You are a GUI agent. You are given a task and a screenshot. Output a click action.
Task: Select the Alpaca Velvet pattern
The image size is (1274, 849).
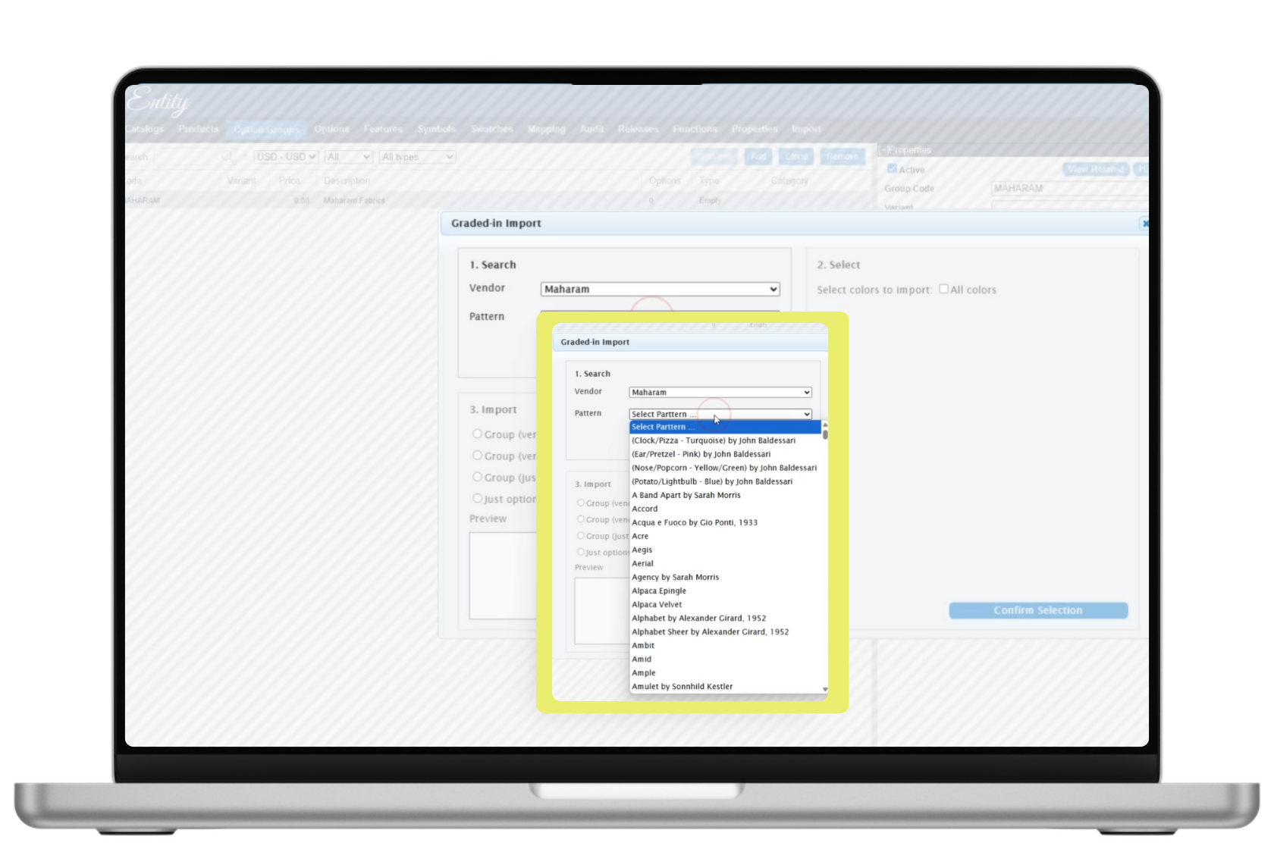[725, 604]
